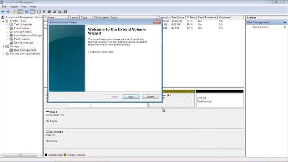This screenshot has width=288, height=162.
Task: Collapse Disk Management section in Actions pane
Action: (285, 22)
